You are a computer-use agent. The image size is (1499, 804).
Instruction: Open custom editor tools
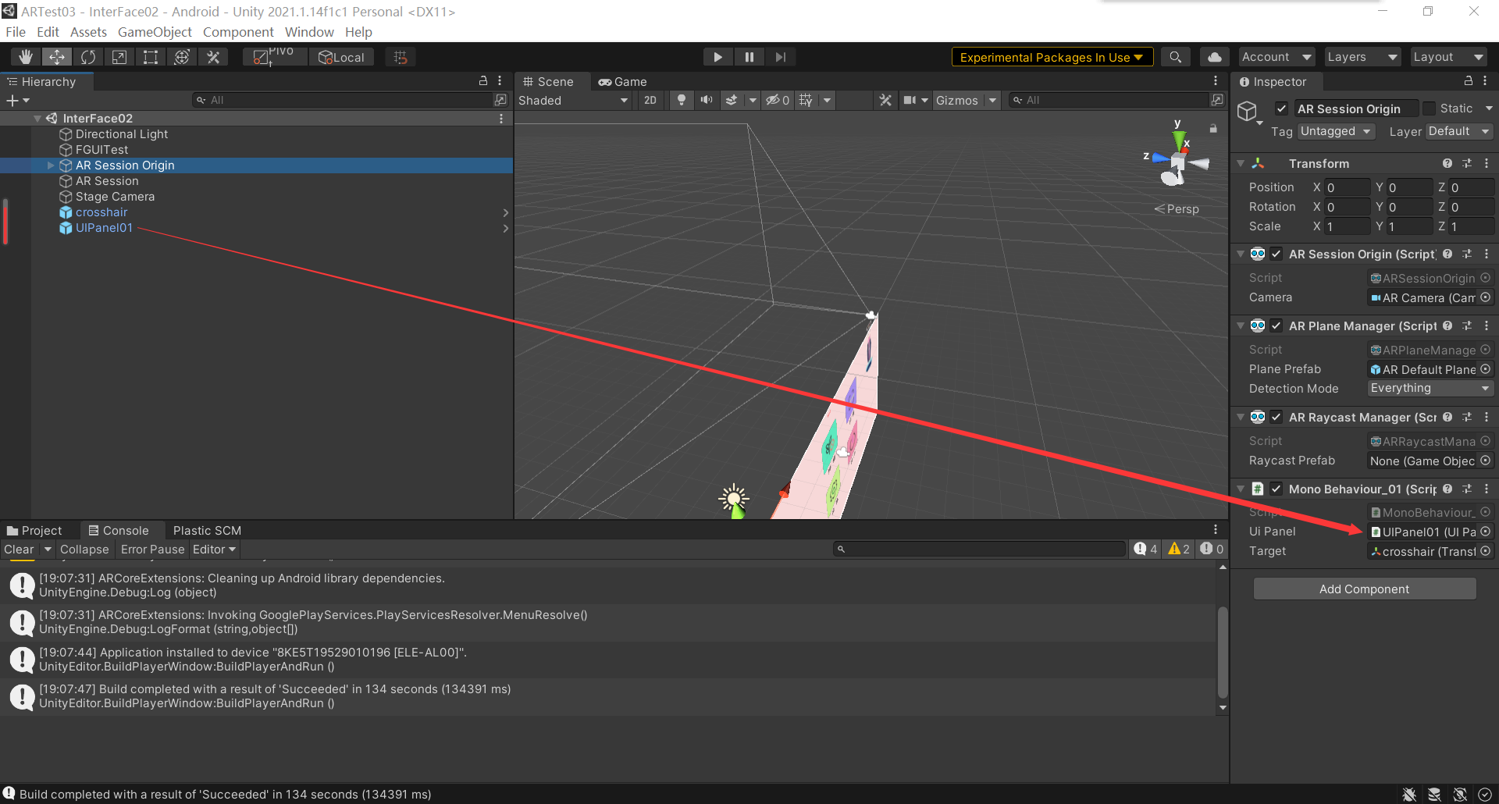213,57
